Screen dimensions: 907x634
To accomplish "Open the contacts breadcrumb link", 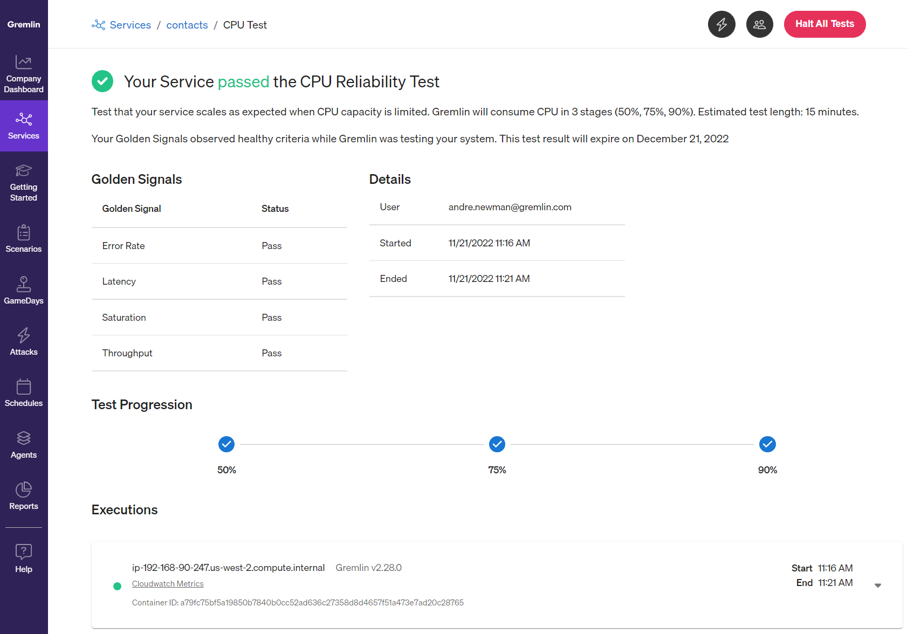I will tap(187, 25).
